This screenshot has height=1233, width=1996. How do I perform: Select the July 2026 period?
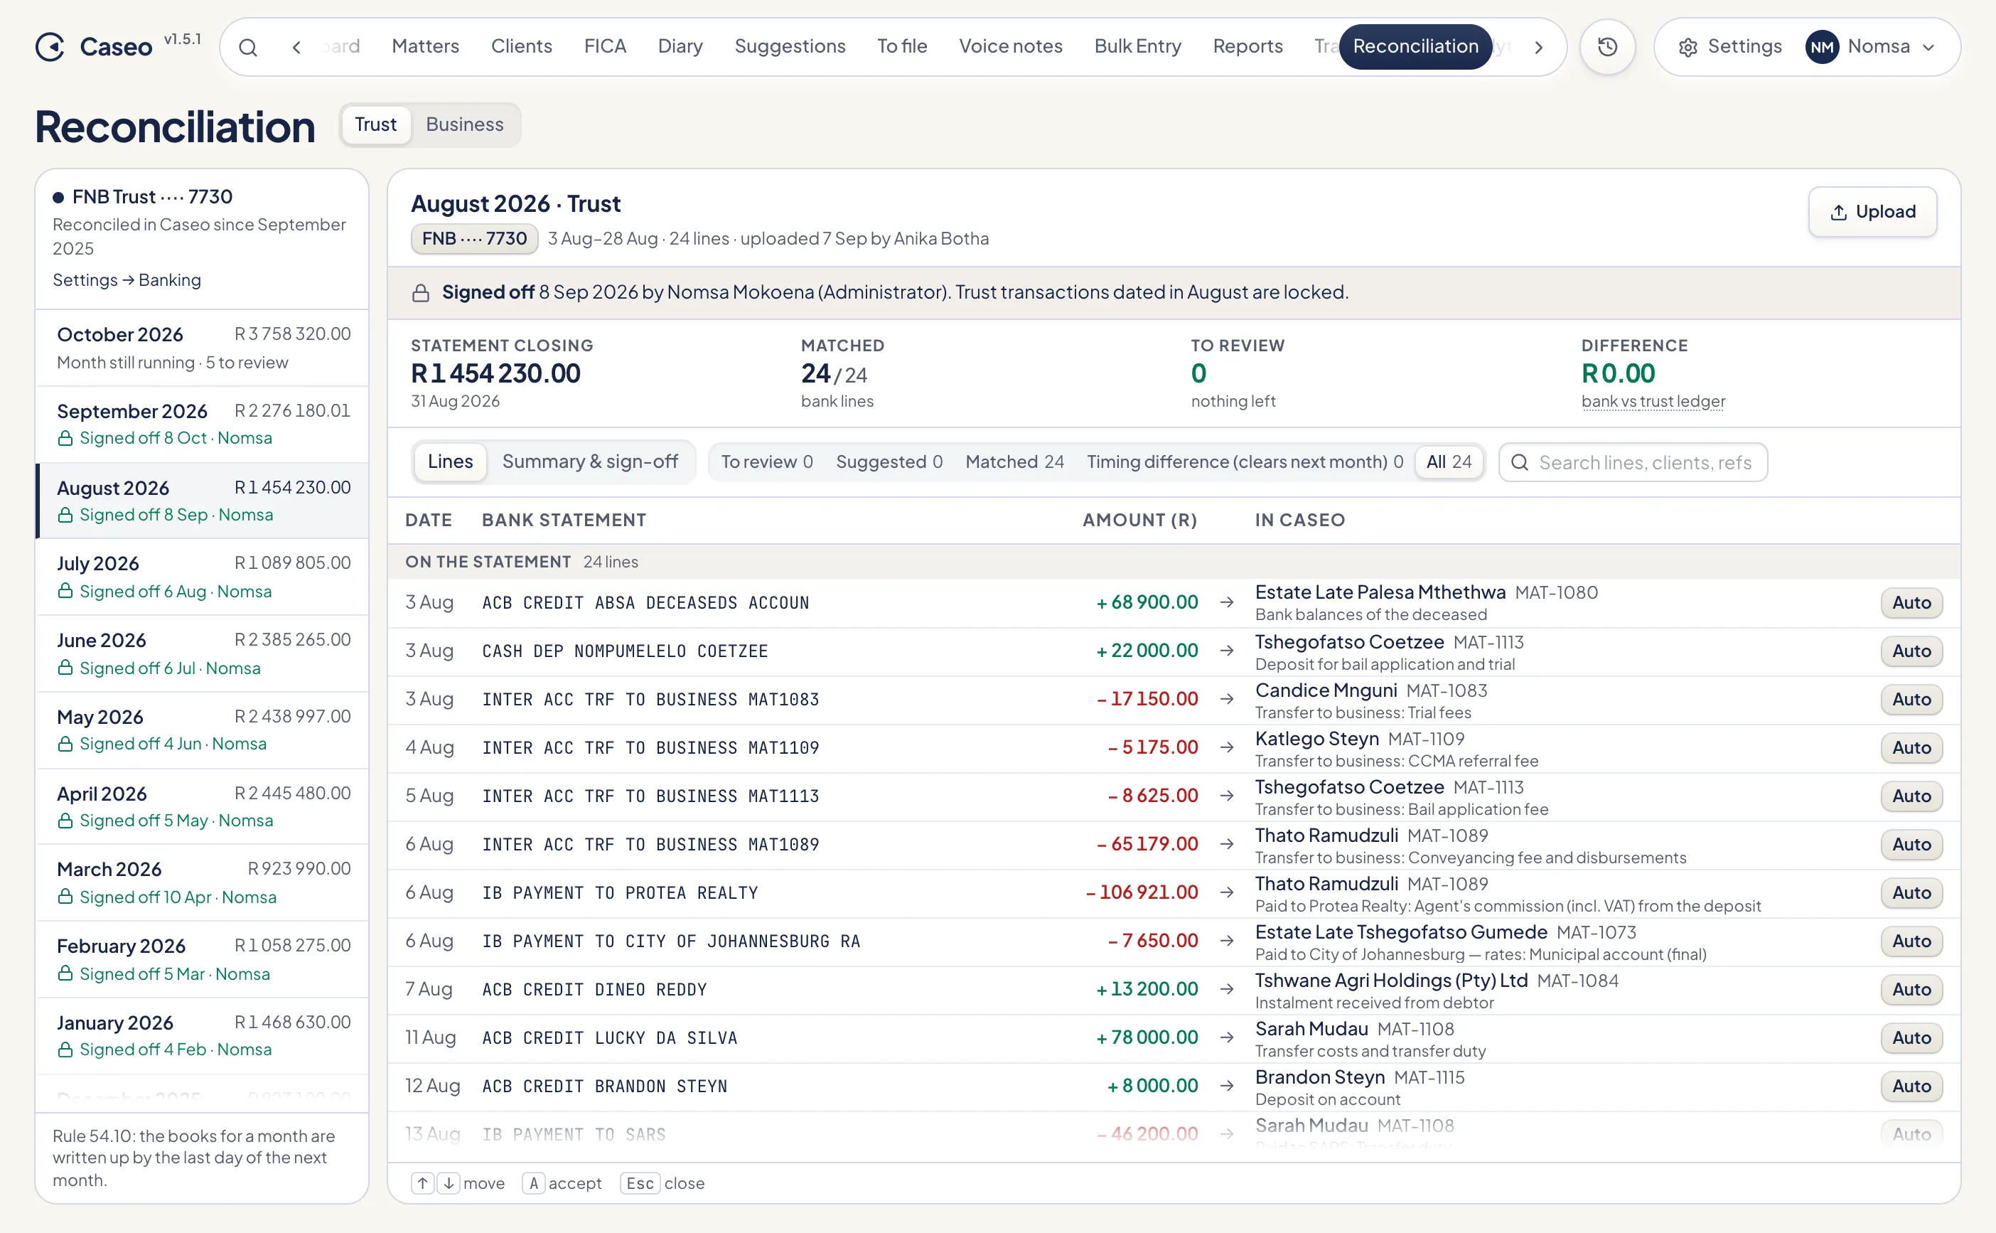[203, 577]
